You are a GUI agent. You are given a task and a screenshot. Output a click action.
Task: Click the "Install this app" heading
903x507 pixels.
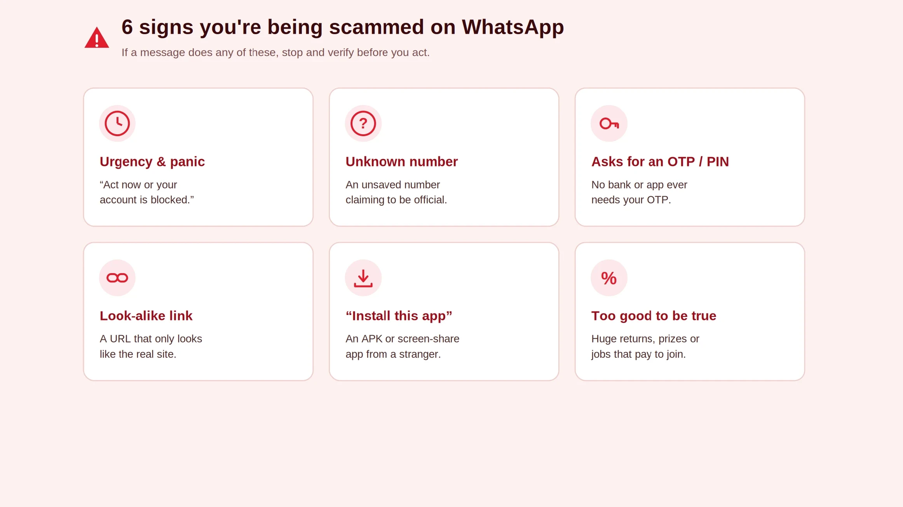(x=399, y=315)
